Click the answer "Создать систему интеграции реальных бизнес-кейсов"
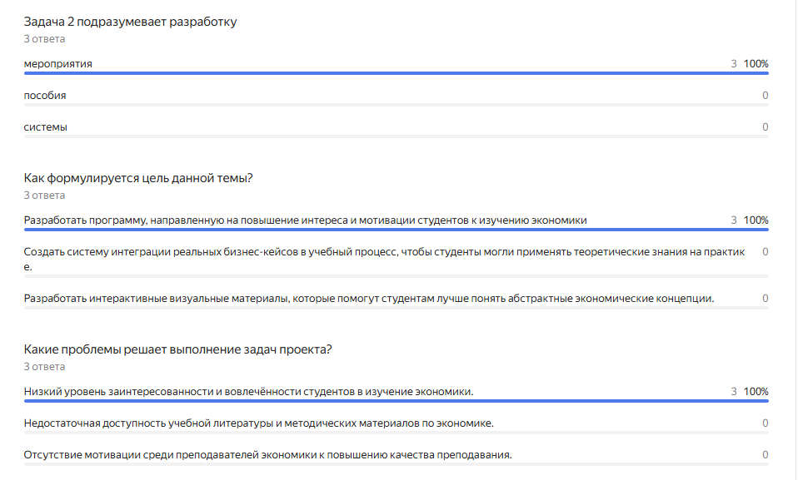The height and width of the screenshot is (480, 798). coord(383,252)
